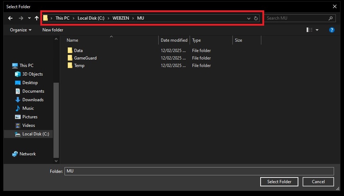The width and height of the screenshot is (344, 196).
Task: Click the Up one level arrow
Action: point(37,18)
